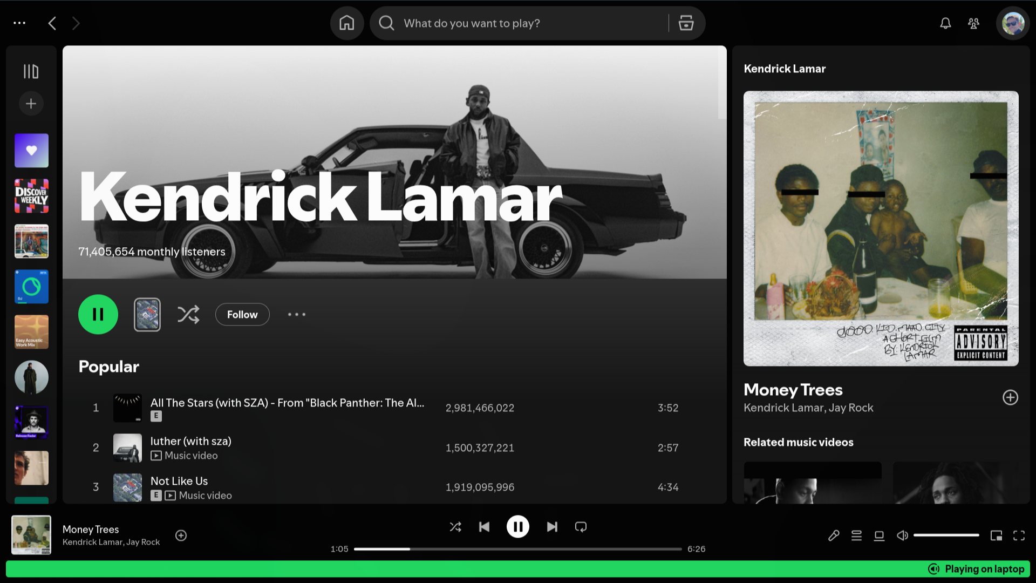Enter full screen mode icon

pyautogui.click(x=1019, y=535)
